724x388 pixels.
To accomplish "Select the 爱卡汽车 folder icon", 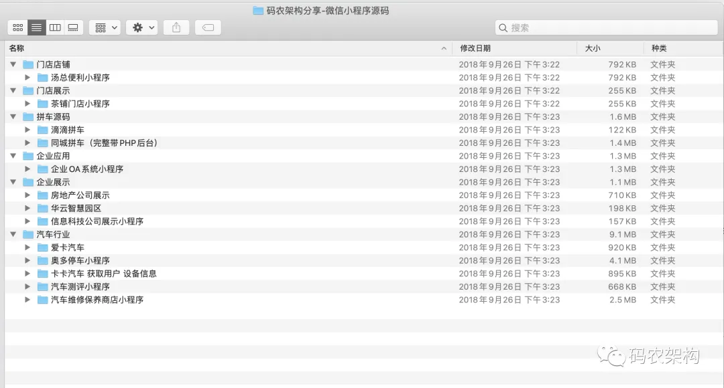I will [x=42, y=248].
